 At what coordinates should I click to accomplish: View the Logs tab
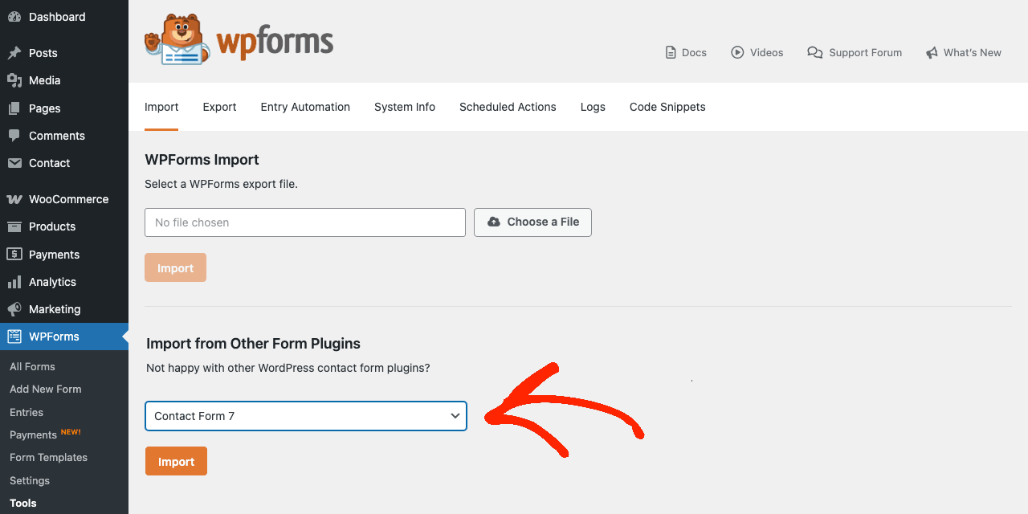[593, 107]
